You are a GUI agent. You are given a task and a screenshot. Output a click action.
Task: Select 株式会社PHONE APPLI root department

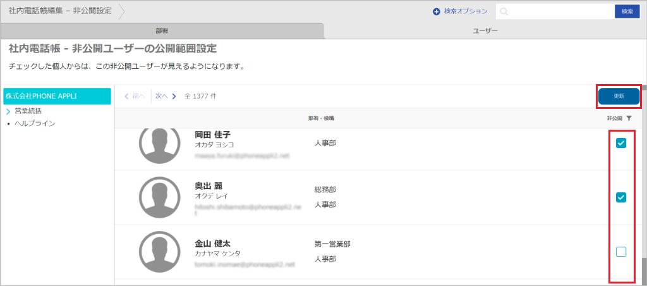click(57, 96)
